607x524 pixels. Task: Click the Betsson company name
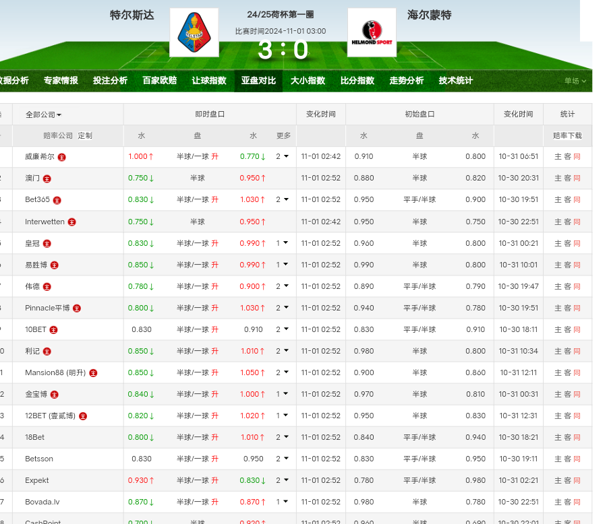(39, 459)
